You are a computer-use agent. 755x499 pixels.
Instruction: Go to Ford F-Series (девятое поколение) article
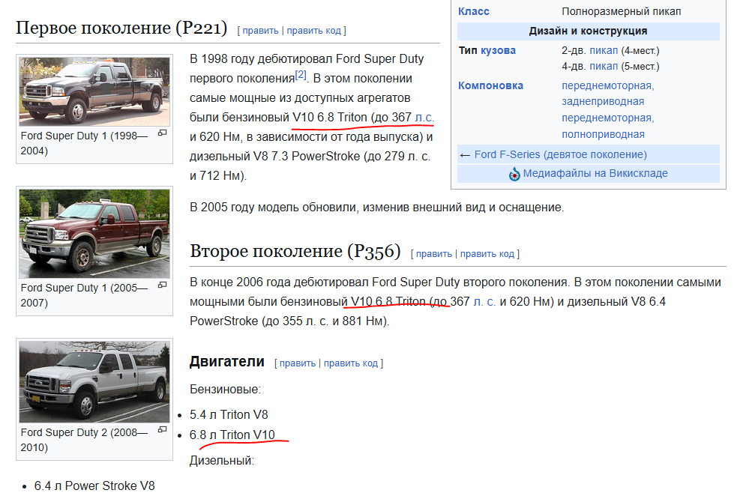(561, 154)
